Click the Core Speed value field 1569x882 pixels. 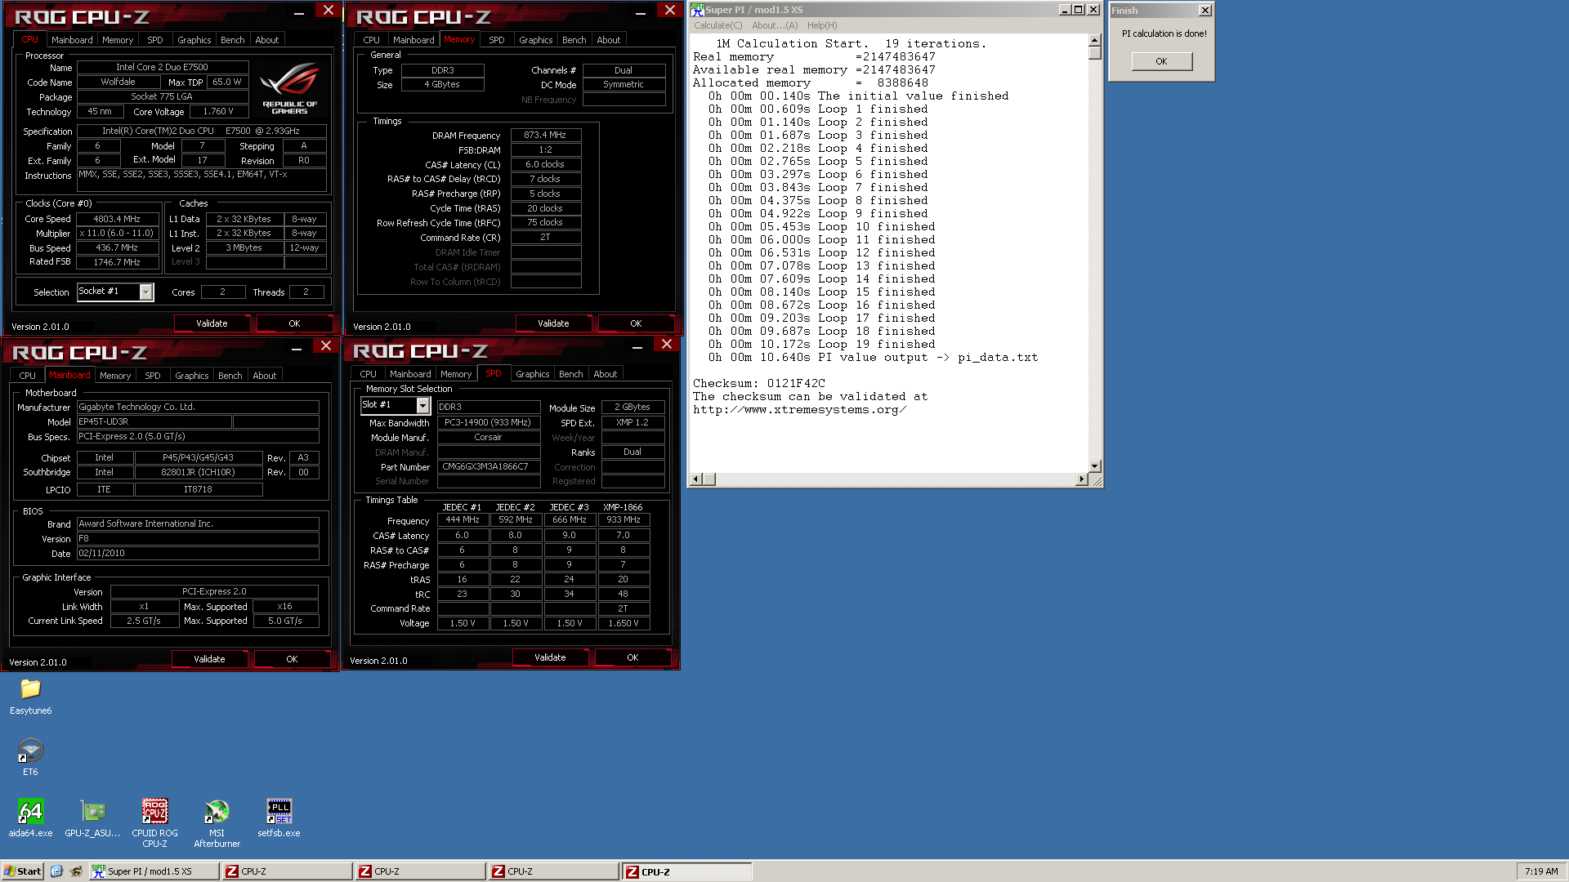[118, 219]
